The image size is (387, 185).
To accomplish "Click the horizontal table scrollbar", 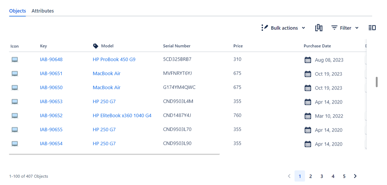I will pos(114,154).
